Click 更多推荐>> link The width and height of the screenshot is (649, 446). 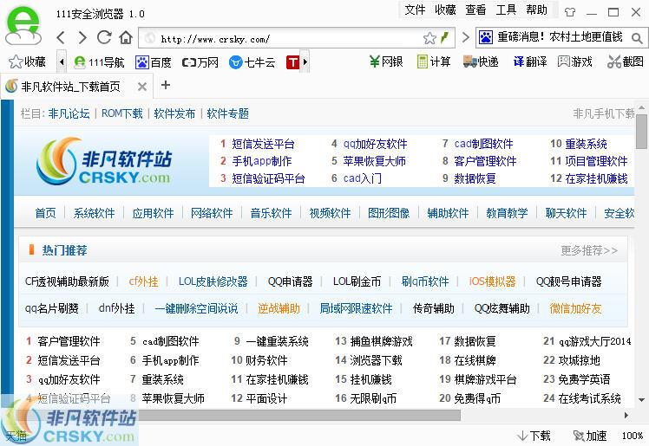(x=589, y=250)
